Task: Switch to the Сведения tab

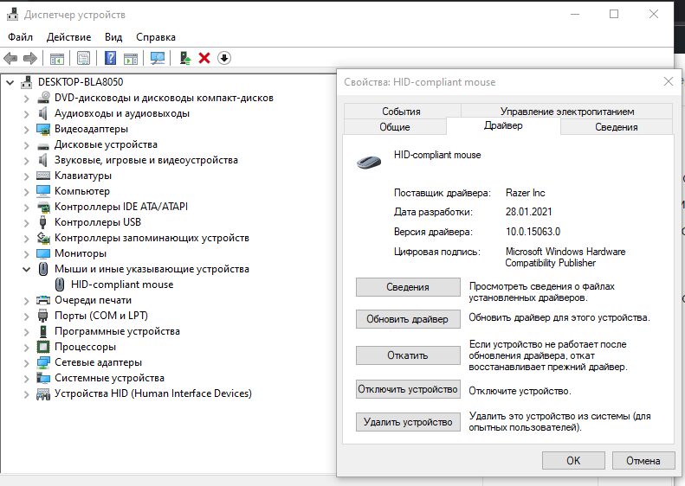Action: tap(616, 127)
